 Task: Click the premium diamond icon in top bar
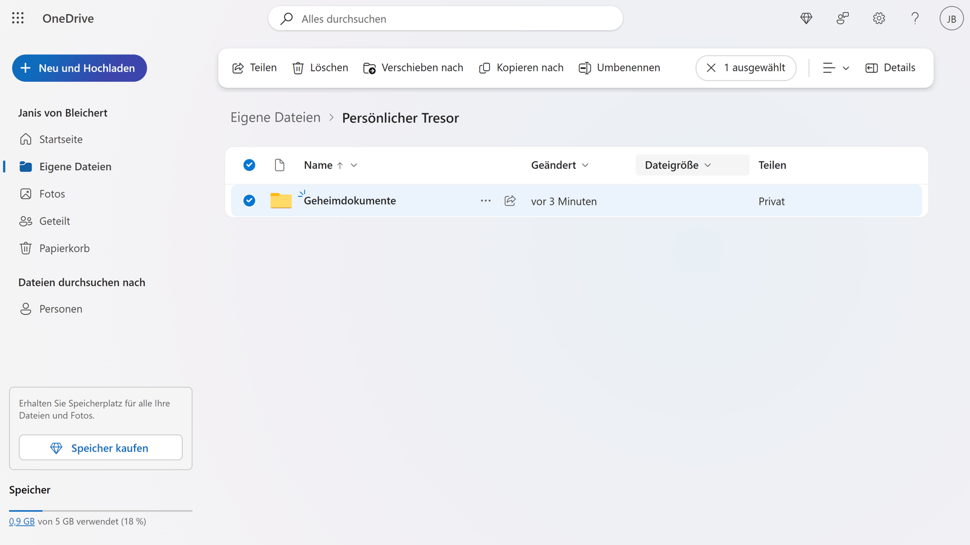coord(806,18)
